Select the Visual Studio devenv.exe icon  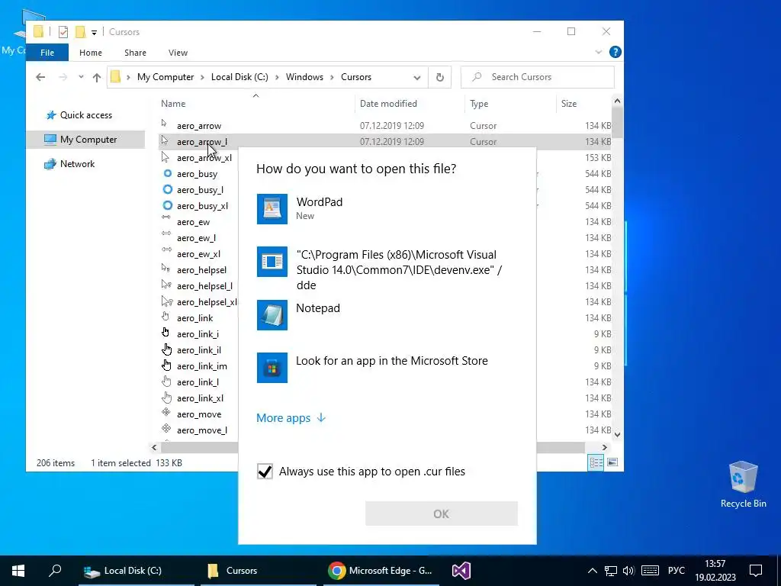[x=272, y=262]
